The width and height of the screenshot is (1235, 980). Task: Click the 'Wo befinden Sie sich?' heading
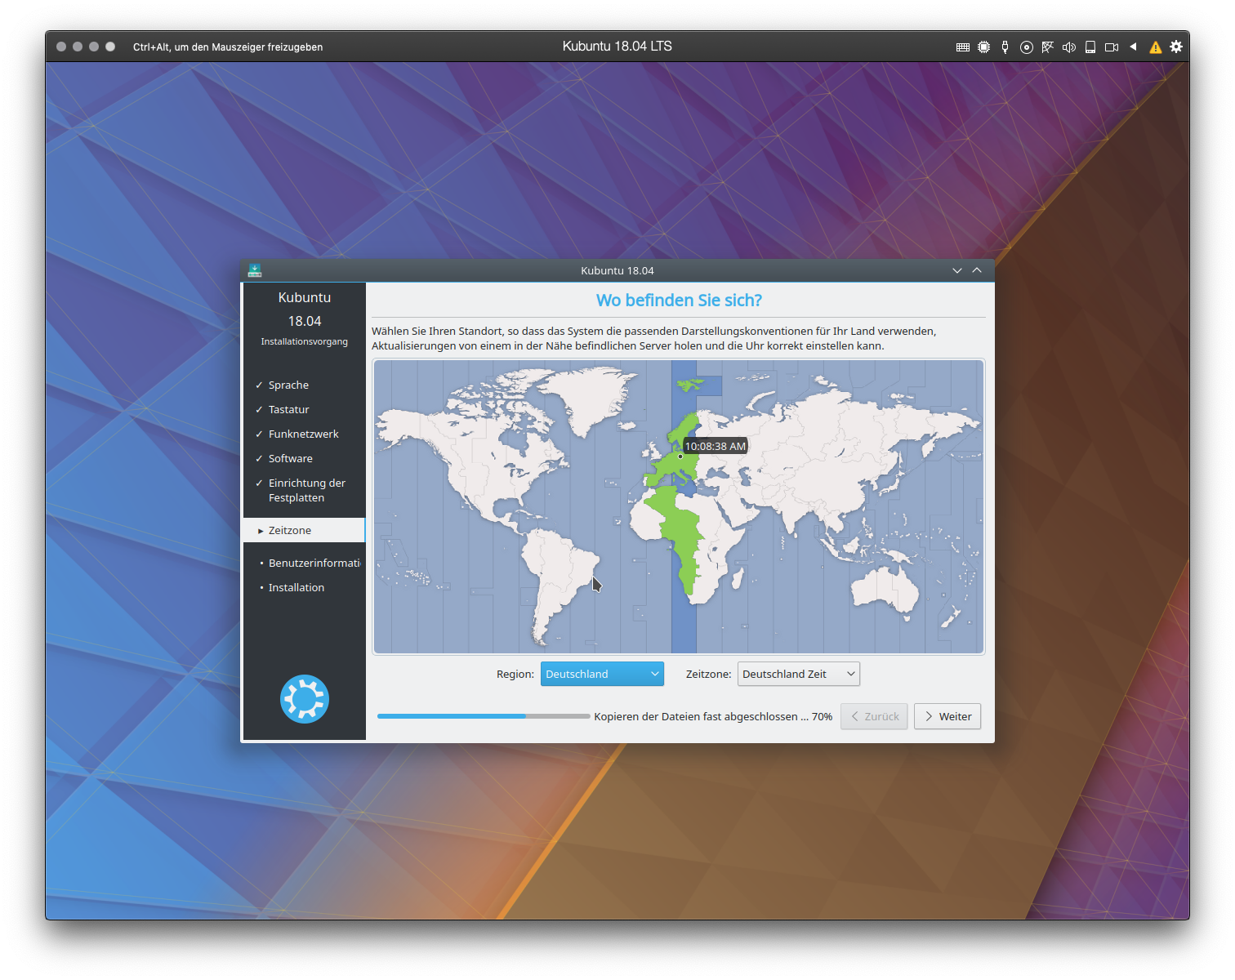click(x=679, y=300)
